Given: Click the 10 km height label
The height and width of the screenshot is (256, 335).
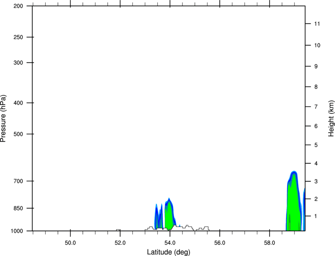Looking at the screenshot, I should tap(317, 45).
